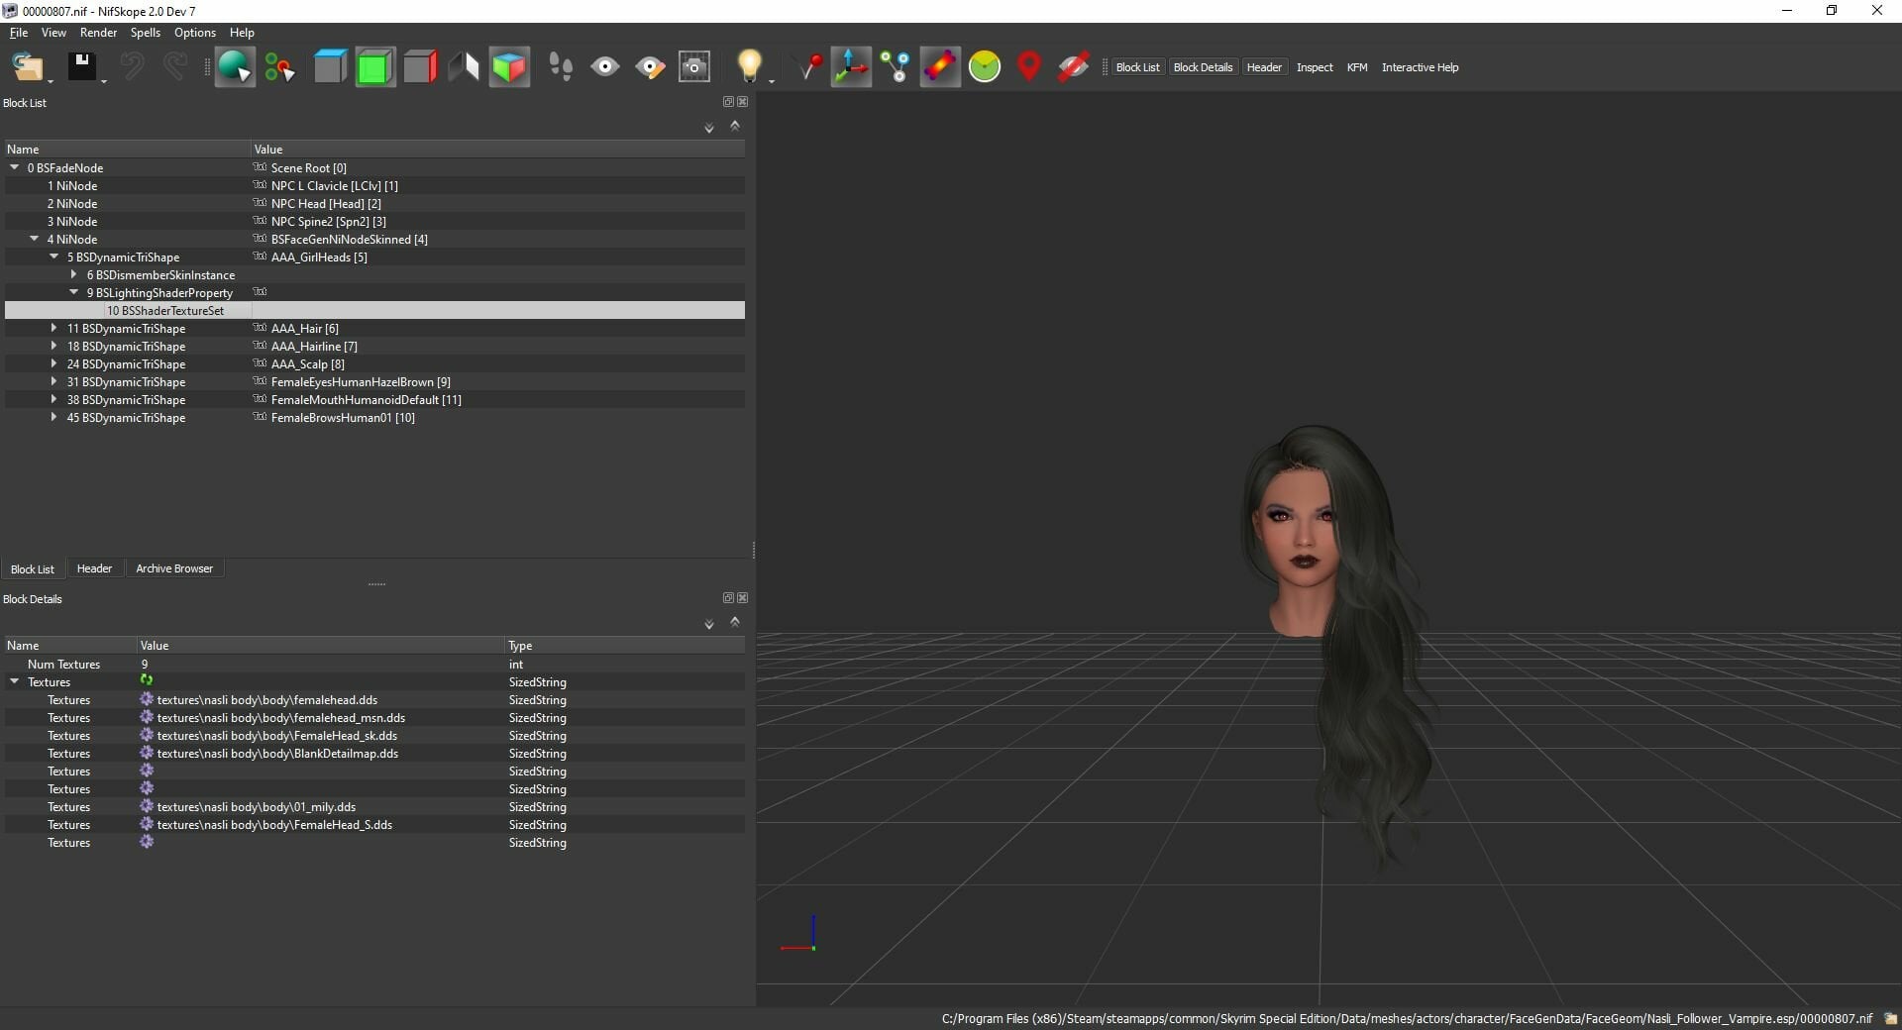The image size is (1902, 1030).
Task: Collapse the 5 BSDynamicTriShape node
Action: point(54,257)
